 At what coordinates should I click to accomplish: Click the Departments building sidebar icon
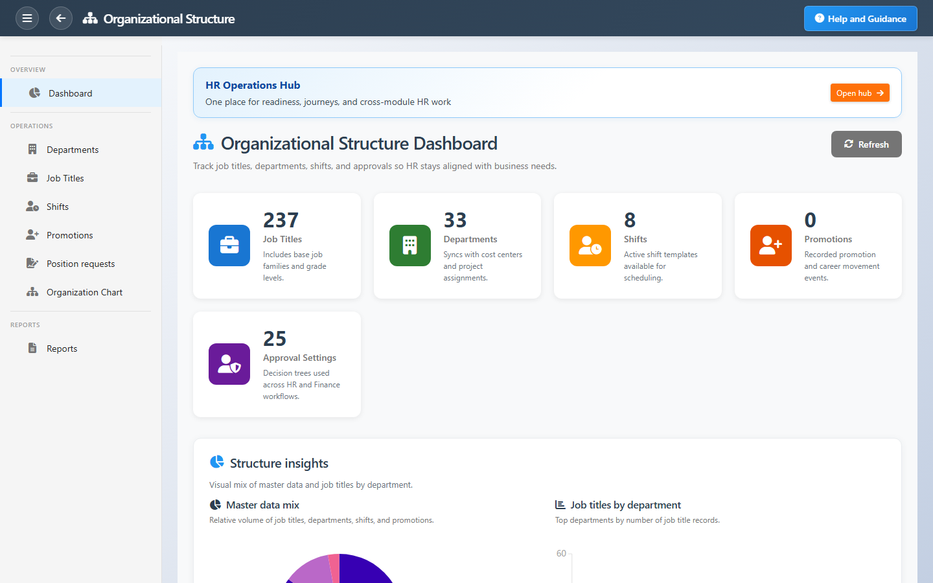click(x=32, y=150)
